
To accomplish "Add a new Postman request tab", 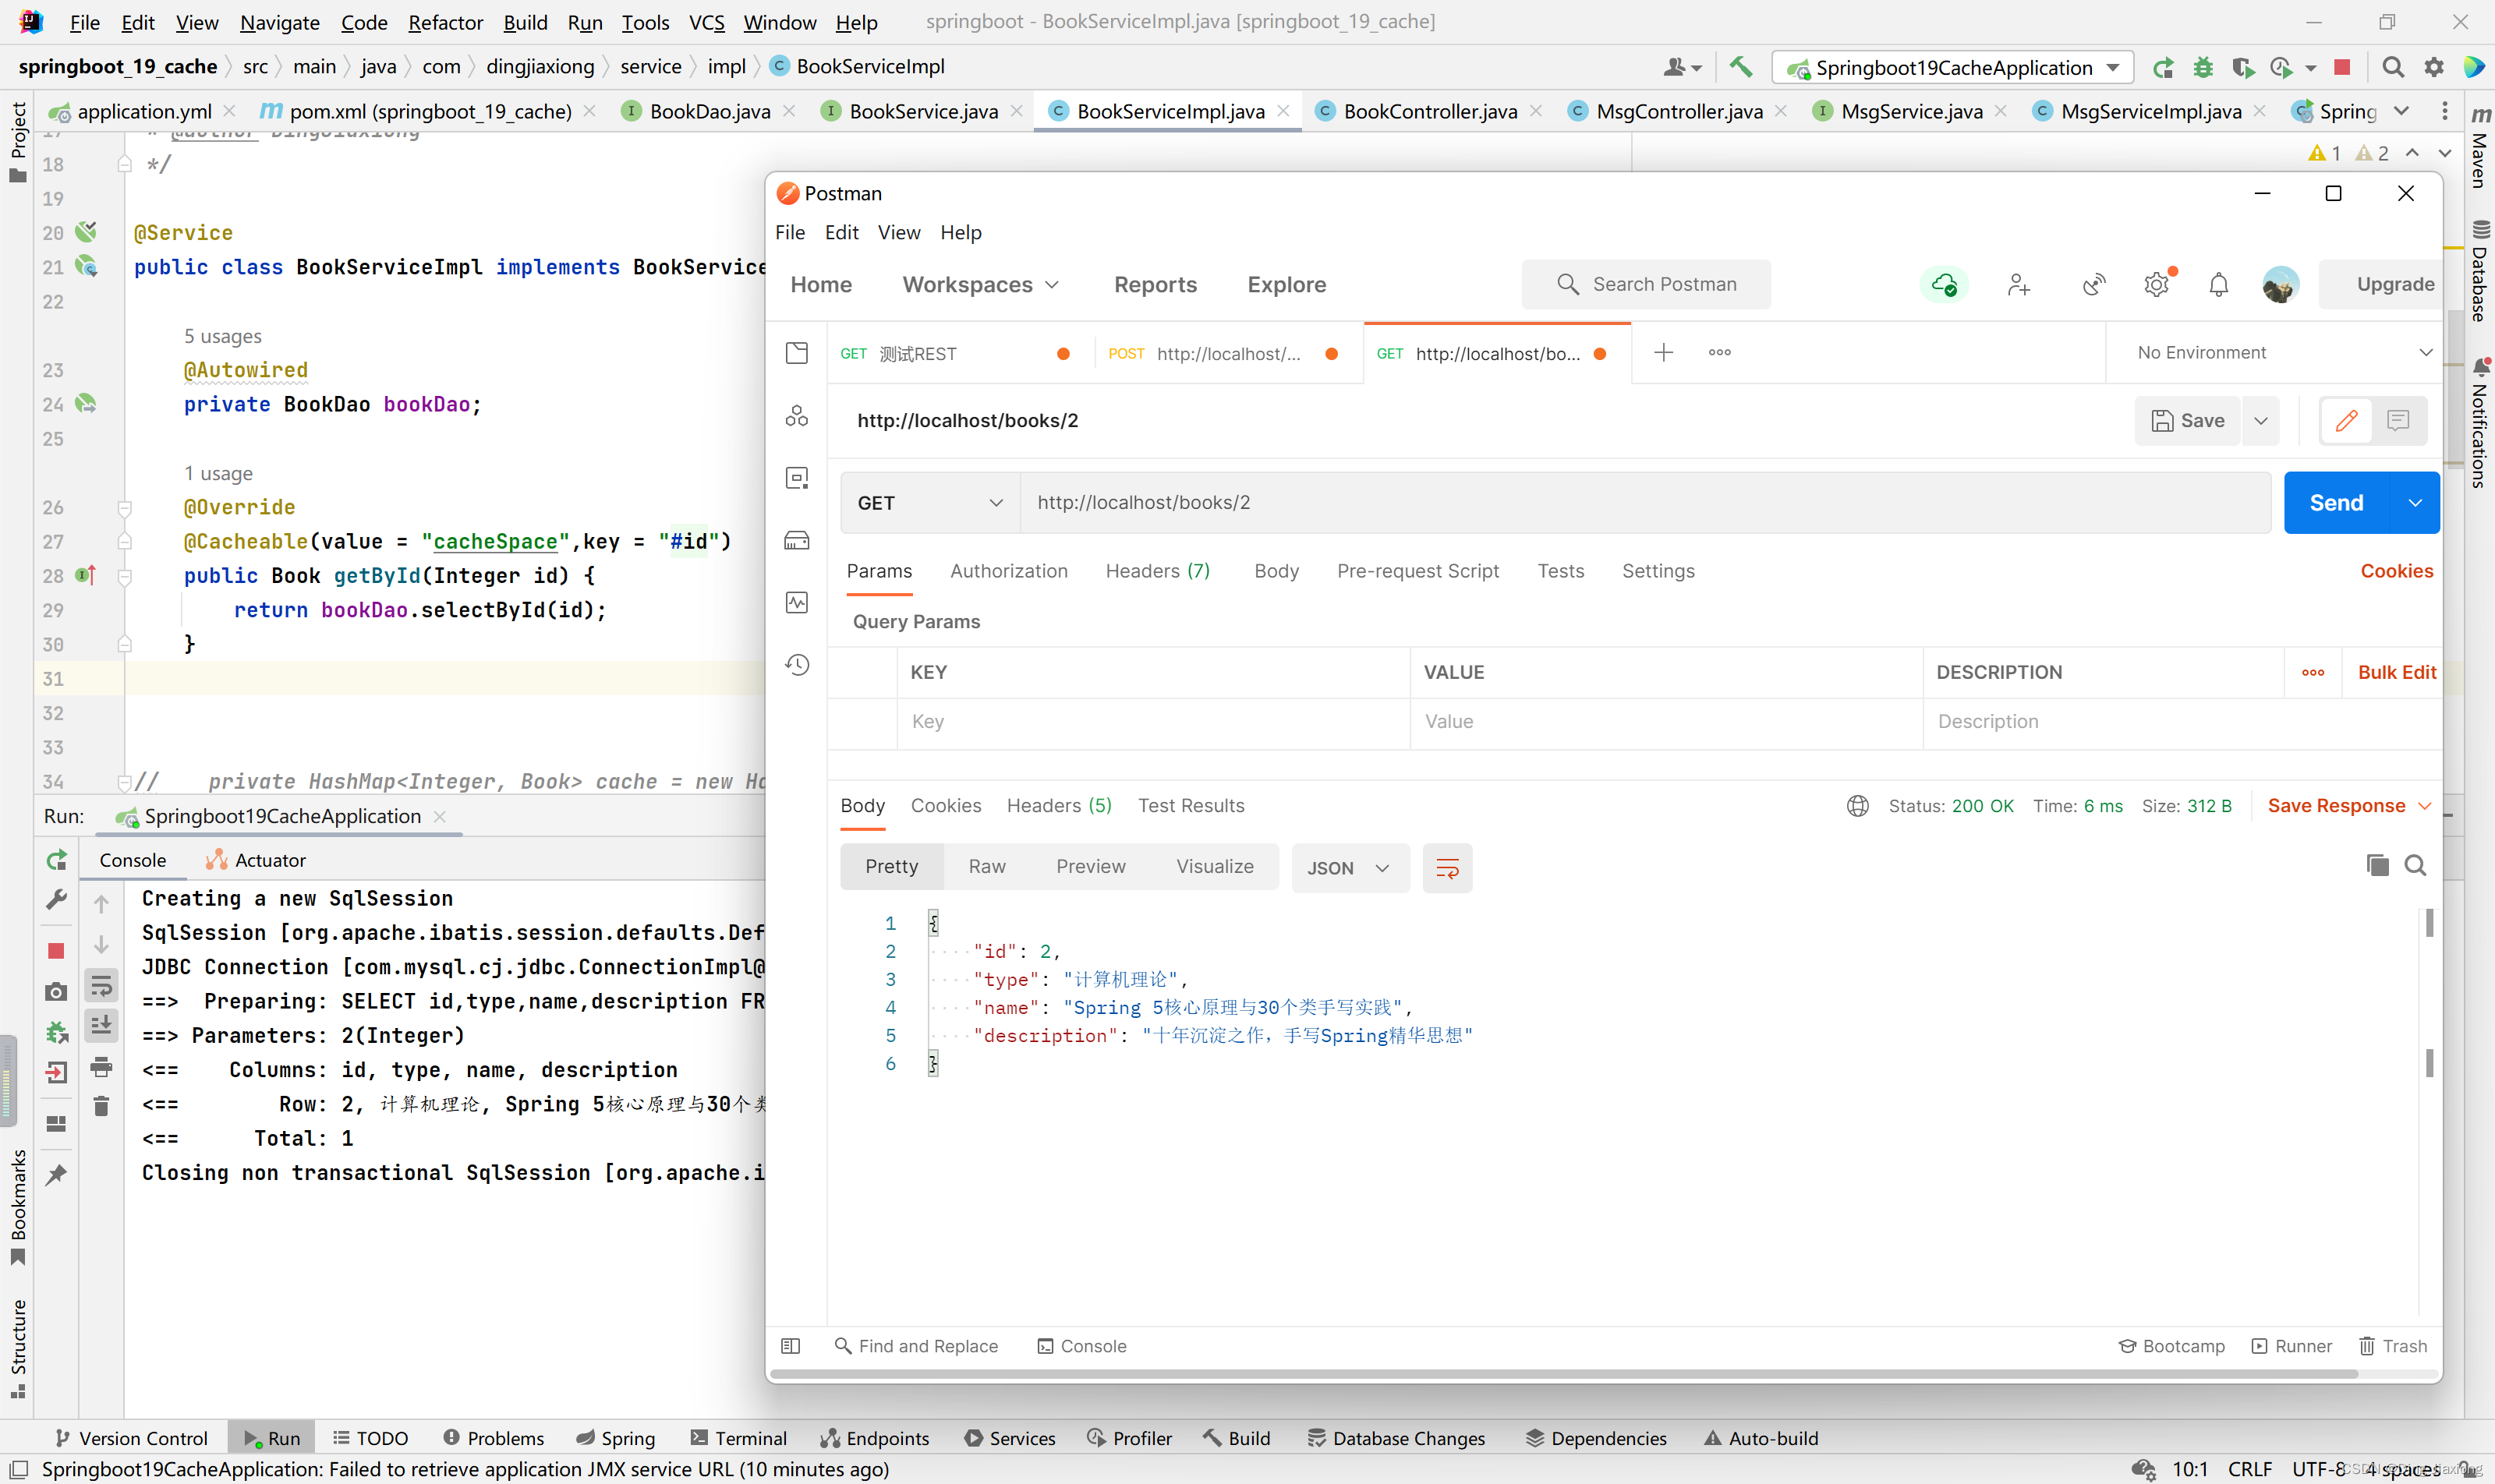I will click(1662, 353).
